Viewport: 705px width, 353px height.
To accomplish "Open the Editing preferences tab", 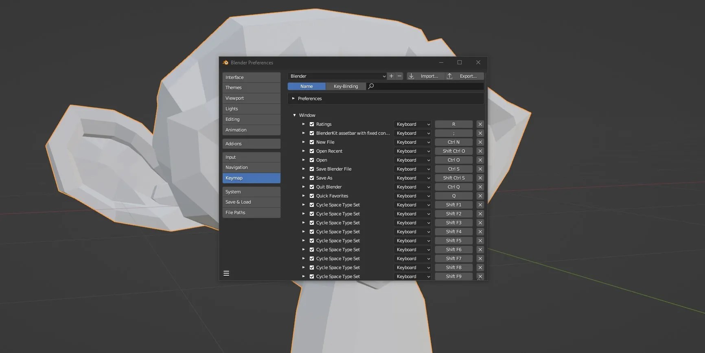I will pyautogui.click(x=252, y=119).
